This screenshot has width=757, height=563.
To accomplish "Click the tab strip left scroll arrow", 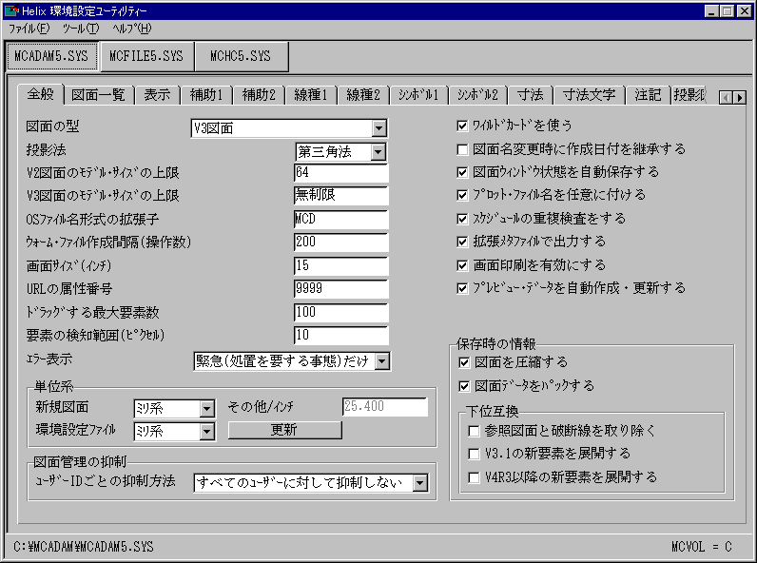I will tap(726, 98).
